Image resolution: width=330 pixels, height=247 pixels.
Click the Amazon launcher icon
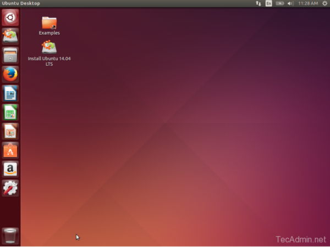[10, 169]
